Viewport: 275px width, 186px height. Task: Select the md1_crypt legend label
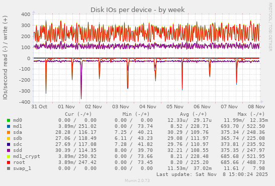(27, 156)
